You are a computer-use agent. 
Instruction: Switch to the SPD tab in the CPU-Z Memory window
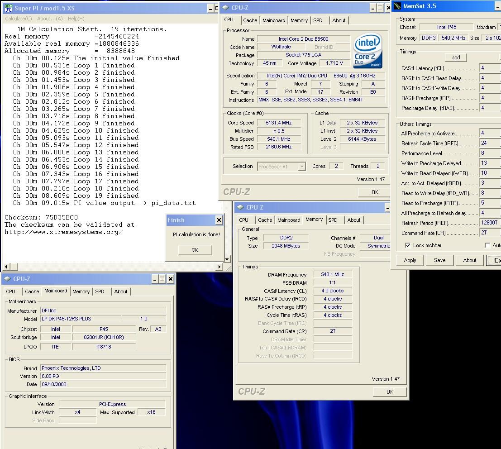click(333, 220)
